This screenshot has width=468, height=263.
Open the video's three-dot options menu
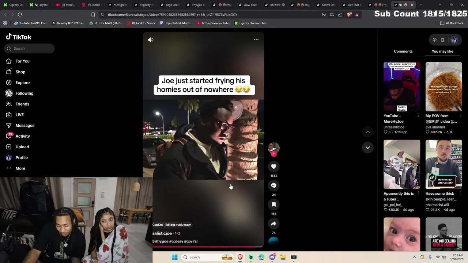pyautogui.click(x=256, y=39)
